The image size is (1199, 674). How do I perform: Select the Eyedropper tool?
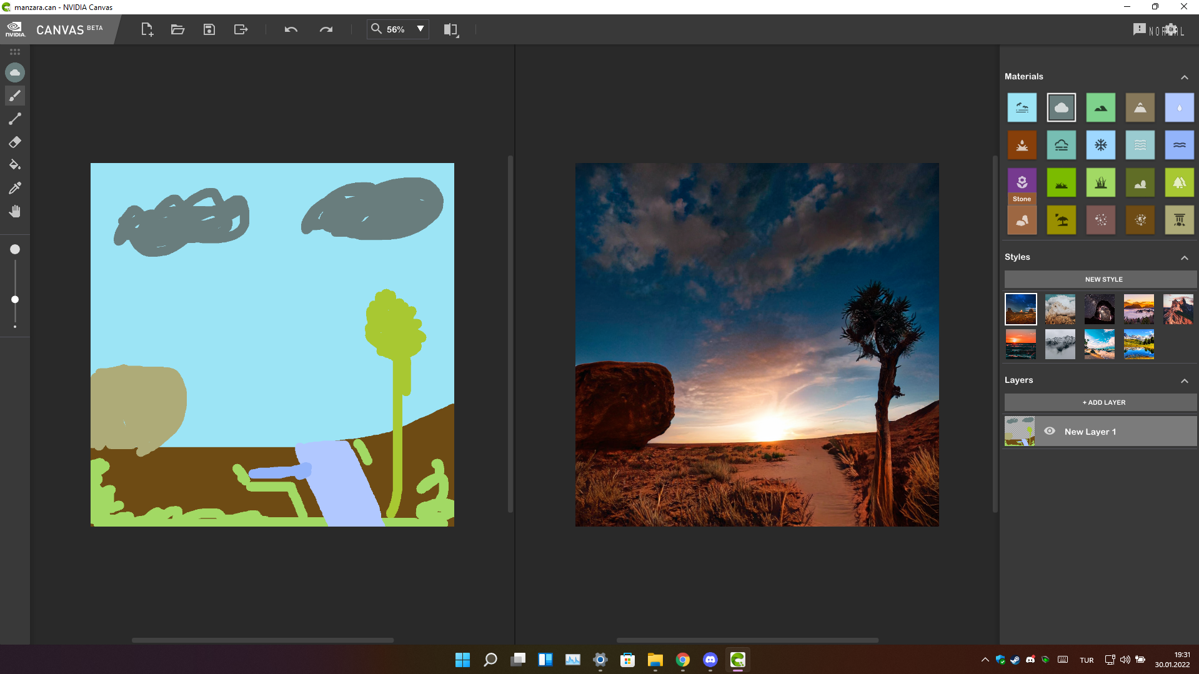coord(15,188)
